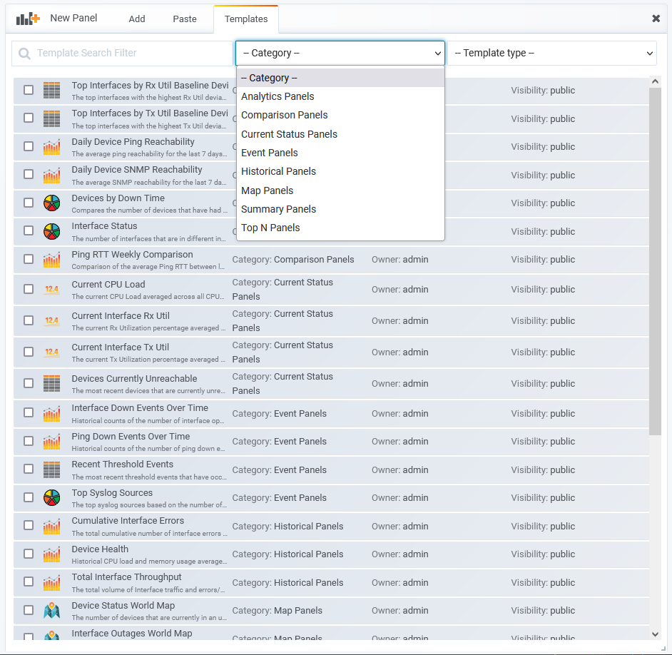Click the pie chart icon for Top Syslog Sources
This screenshot has height=655, width=672.
click(51, 497)
